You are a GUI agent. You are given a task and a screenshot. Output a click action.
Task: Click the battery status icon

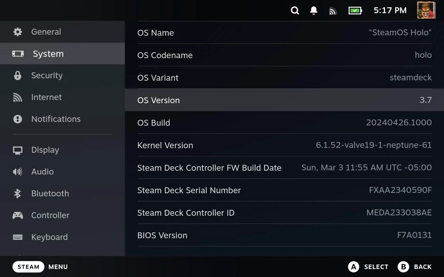[x=355, y=10]
